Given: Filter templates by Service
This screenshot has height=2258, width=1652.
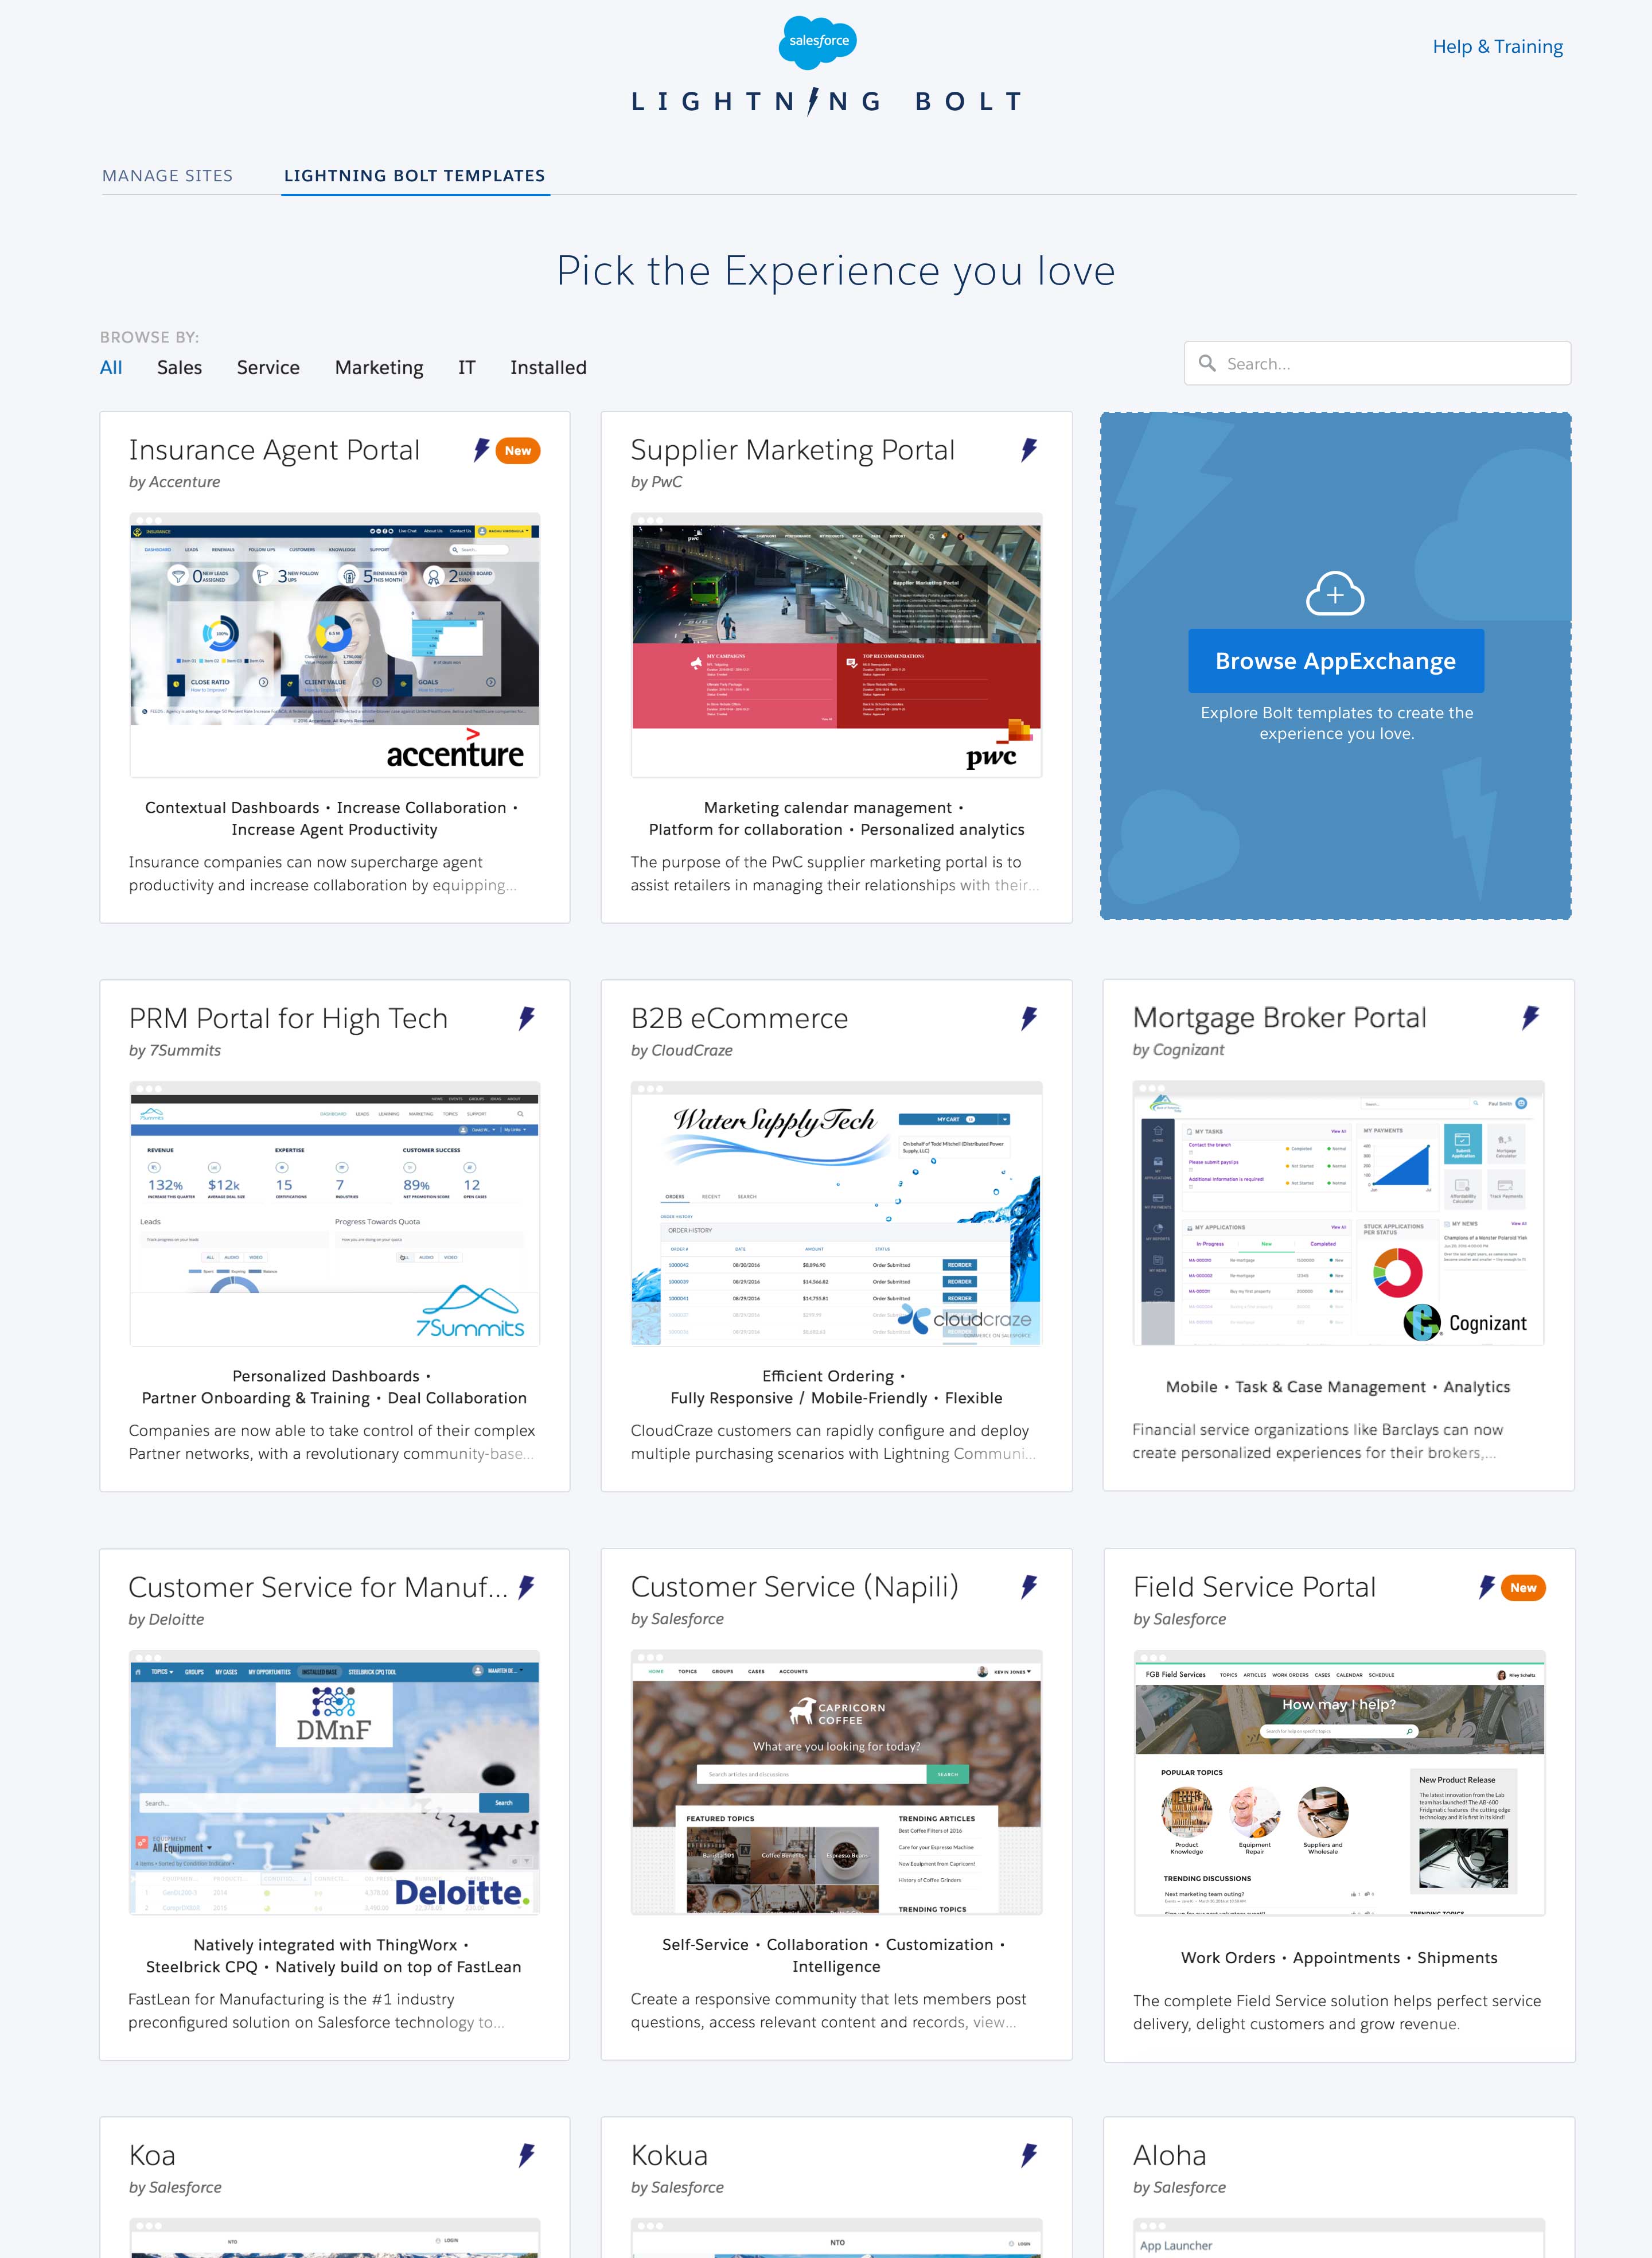Looking at the screenshot, I should [x=268, y=368].
